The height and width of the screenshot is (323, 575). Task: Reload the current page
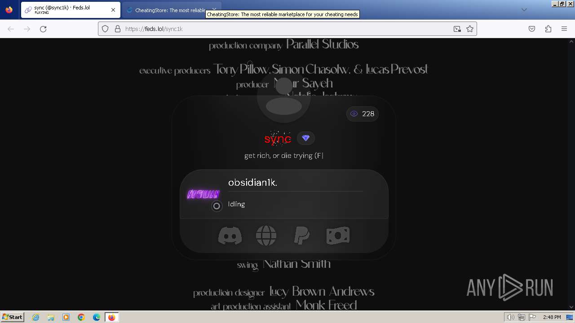[x=43, y=29]
